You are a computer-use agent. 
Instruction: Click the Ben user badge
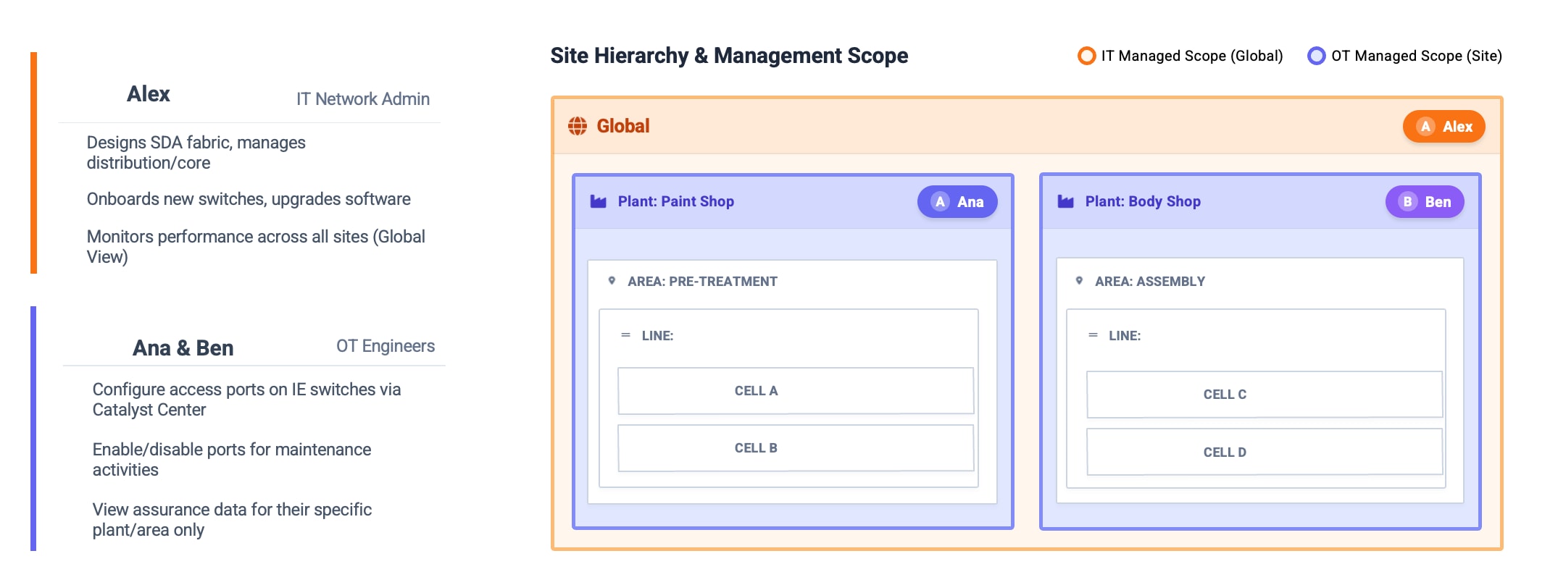[1424, 202]
